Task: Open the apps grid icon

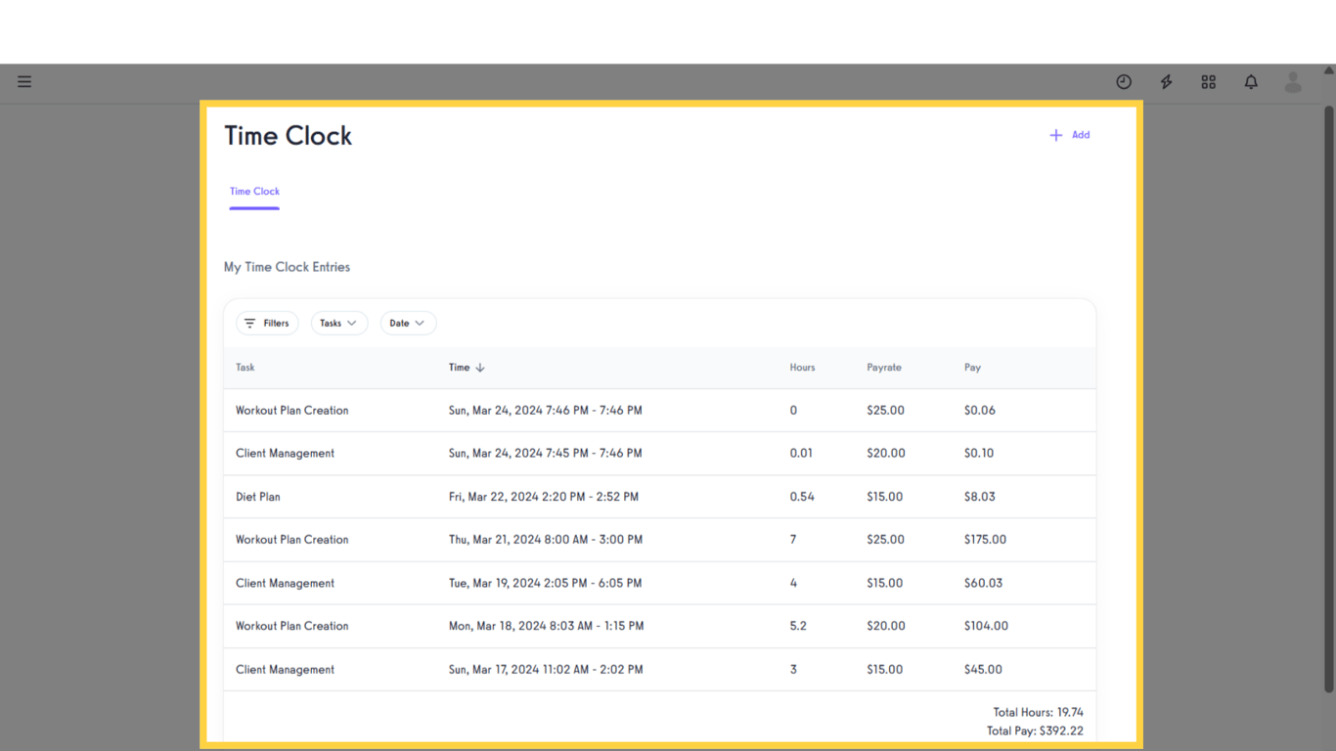Action: 1208,82
